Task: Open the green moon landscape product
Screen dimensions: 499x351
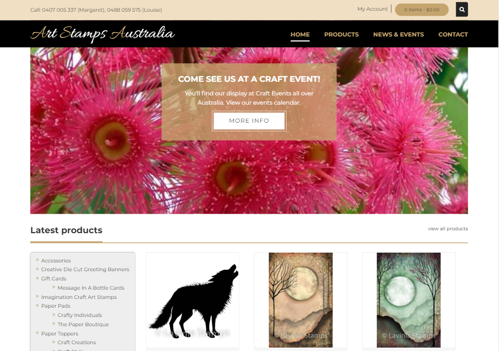Action: tap(409, 300)
